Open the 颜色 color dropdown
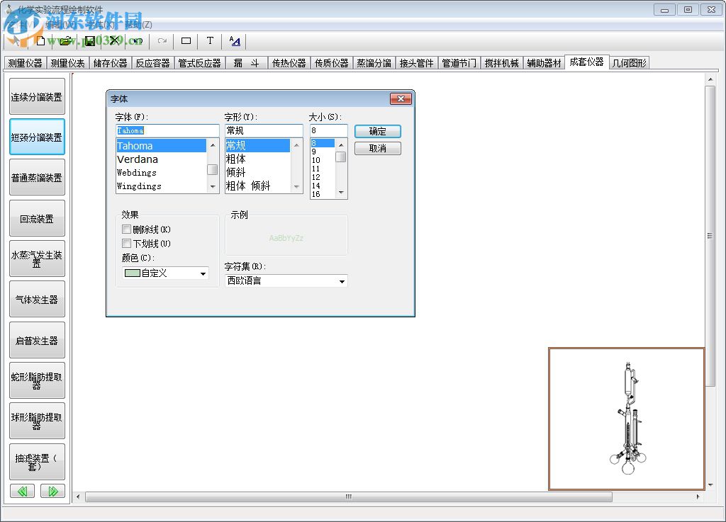The width and height of the screenshot is (726, 522). click(203, 273)
